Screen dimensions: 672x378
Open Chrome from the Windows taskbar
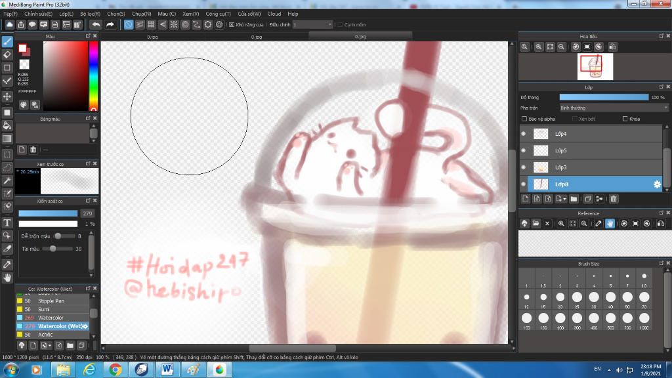115,370
